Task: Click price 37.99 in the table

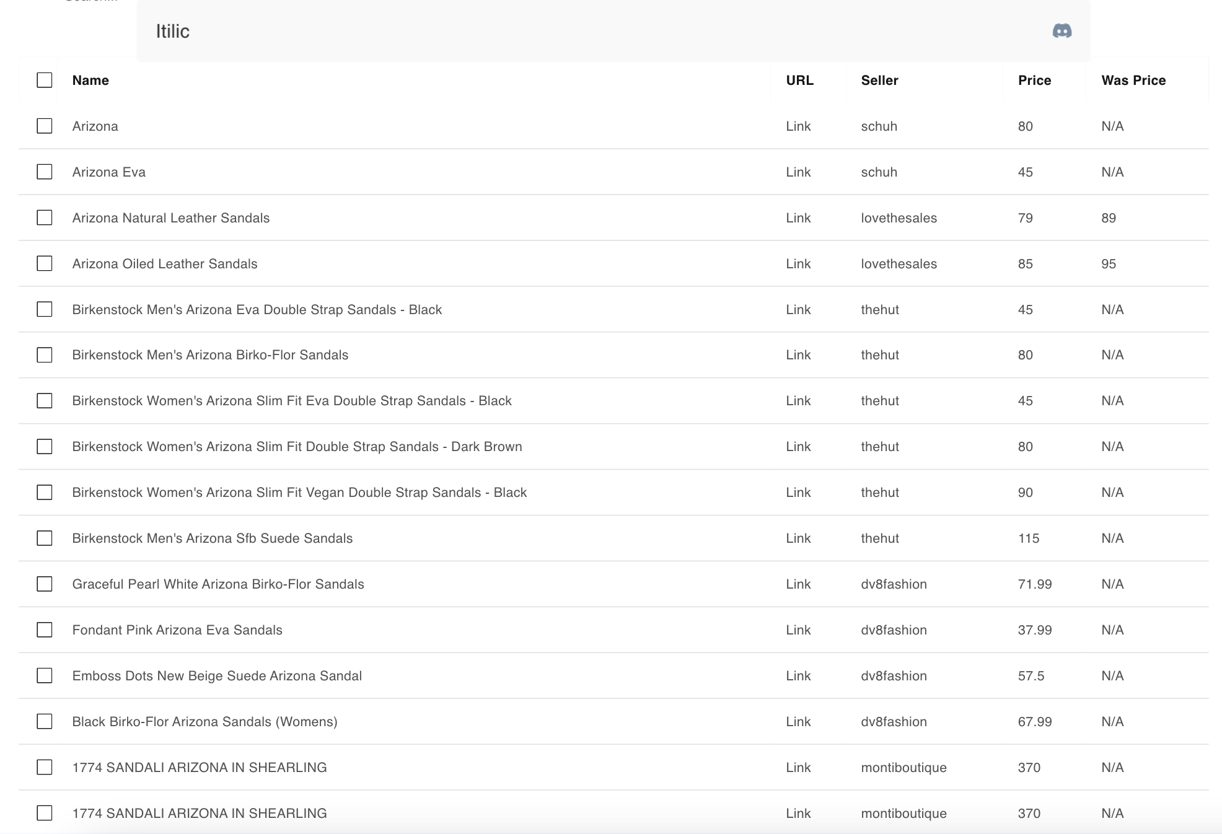Action: (x=1035, y=630)
